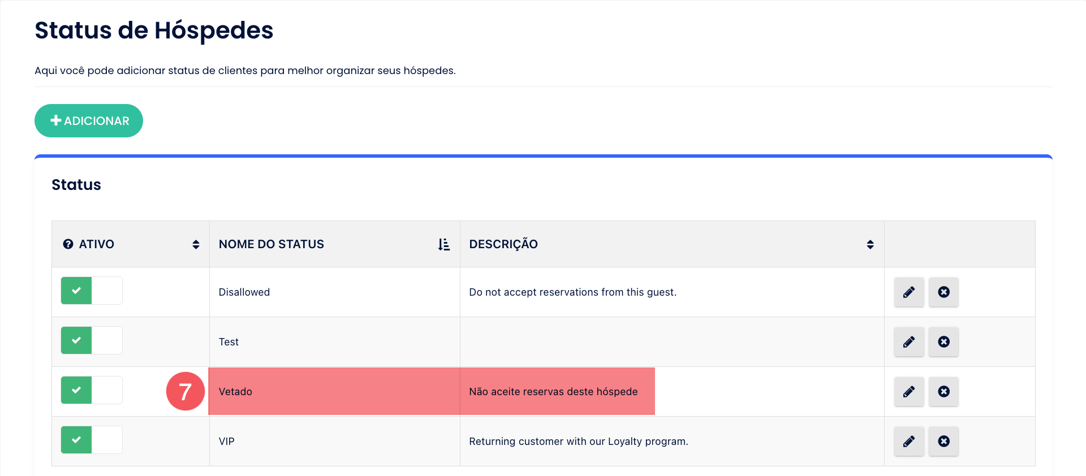Edit the Test status row
The image size is (1086, 476).
pos(908,342)
